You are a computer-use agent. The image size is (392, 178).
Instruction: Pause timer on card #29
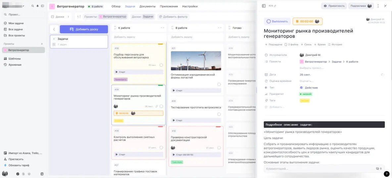click(117, 113)
